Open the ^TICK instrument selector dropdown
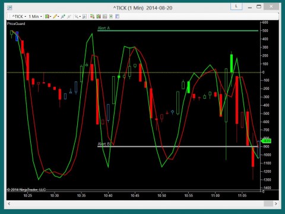This screenshot has width=285, height=214. [19, 17]
